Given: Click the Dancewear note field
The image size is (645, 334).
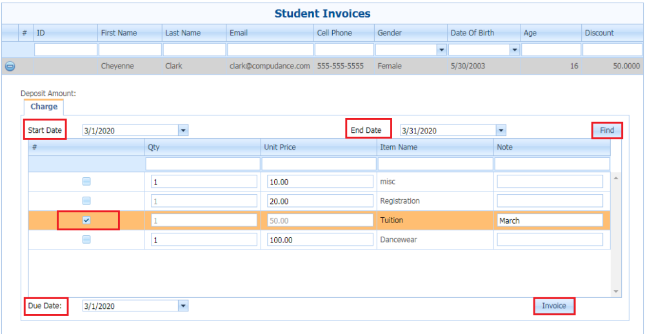Looking at the screenshot, I should pyautogui.click(x=550, y=239).
